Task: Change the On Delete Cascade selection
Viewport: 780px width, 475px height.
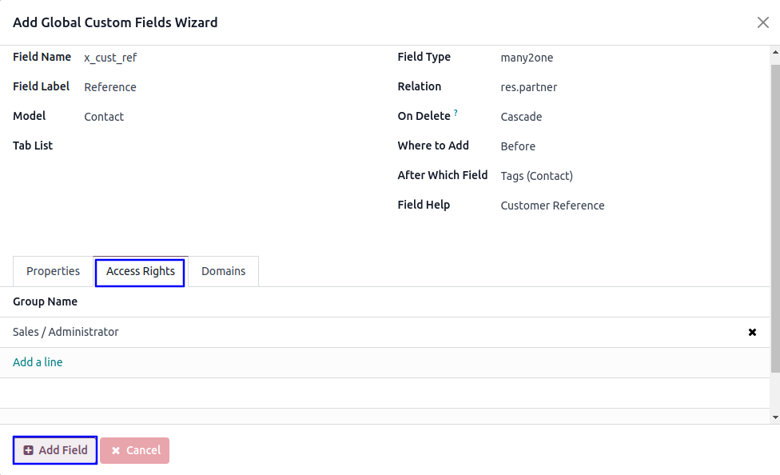Action: [521, 117]
